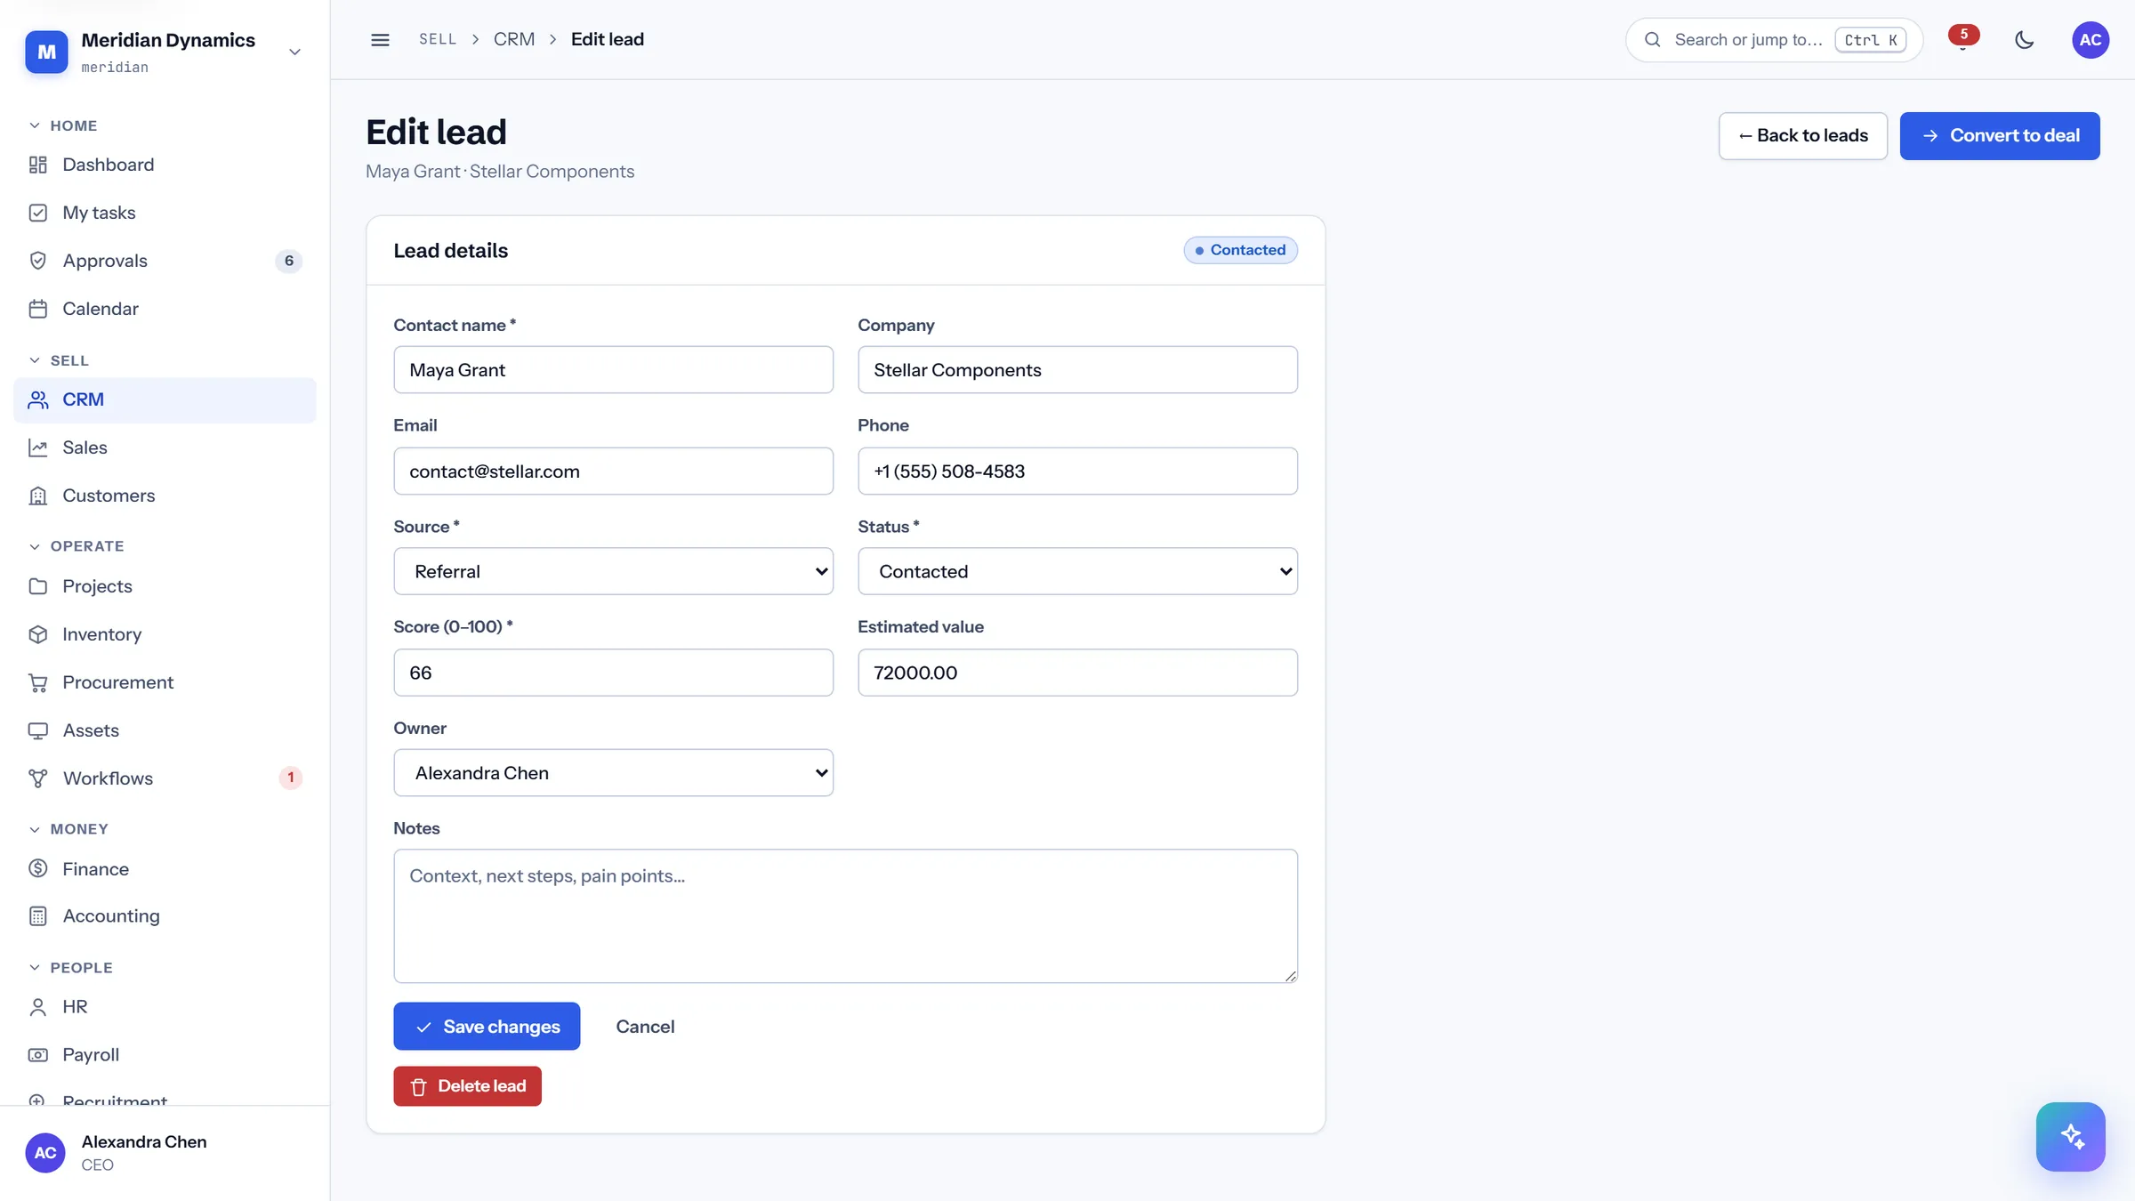Open the AC user avatar menu
This screenshot has width=2135, height=1201.
click(2091, 40)
